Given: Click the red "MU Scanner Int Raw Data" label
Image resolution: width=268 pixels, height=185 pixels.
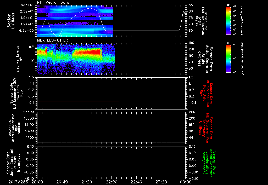Looking at the screenshot, I should (206, 93).
